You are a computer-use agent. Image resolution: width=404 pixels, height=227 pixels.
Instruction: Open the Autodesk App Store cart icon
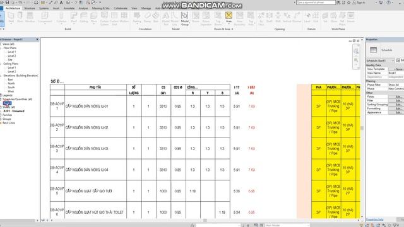point(381,3)
